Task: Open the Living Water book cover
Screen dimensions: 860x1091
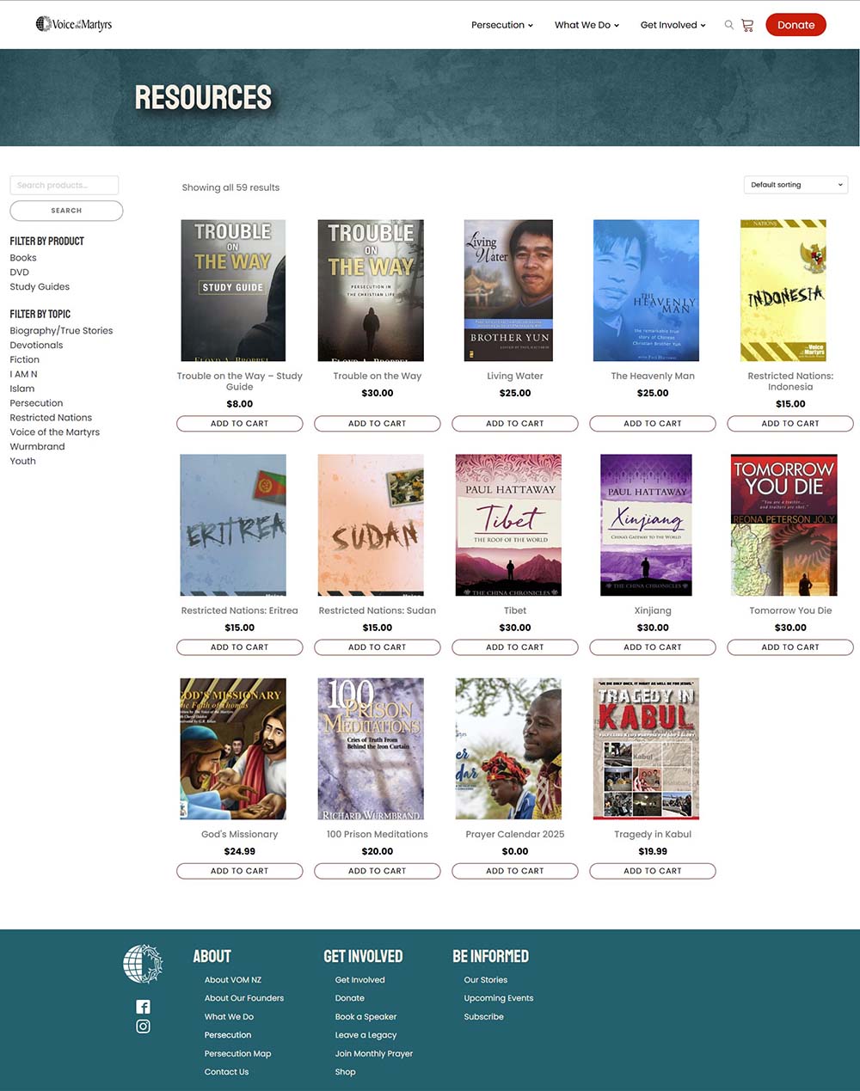Action: point(508,291)
